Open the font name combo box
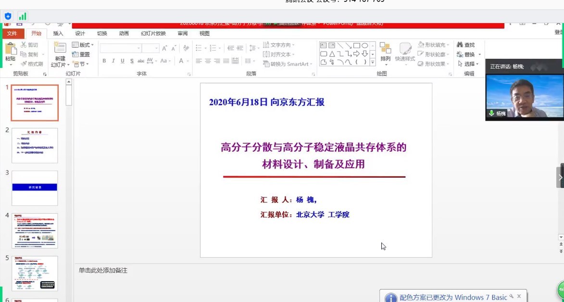The width and height of the screenshot is (564, 302). pos(120,48)
